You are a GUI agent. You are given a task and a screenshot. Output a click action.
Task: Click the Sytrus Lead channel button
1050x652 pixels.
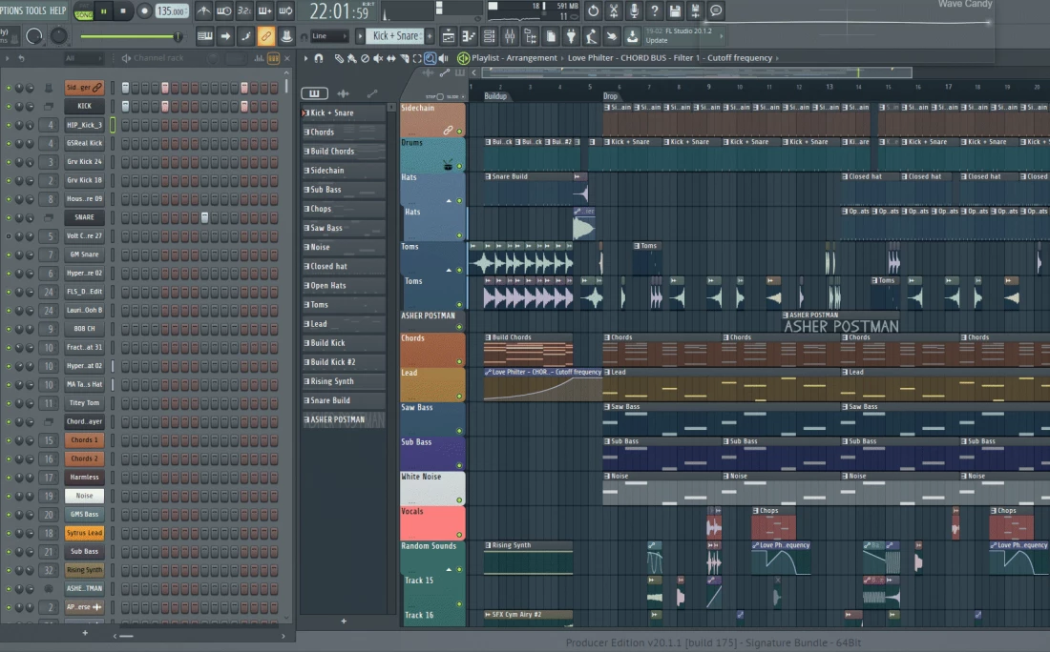[84, 533]
